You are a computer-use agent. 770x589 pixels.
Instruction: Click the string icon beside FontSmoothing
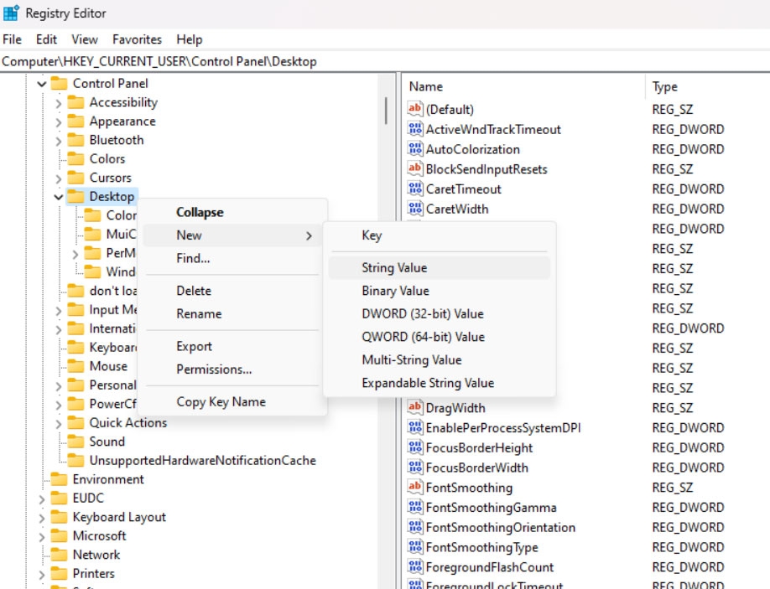point(415,487)
